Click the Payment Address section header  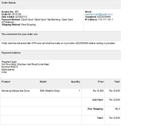point(11,53)
